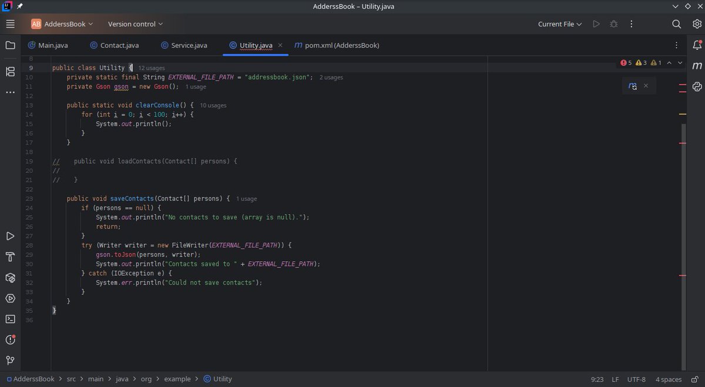This screenshot has width=705, height=387.
Task: Click gutter line number 23
Action: (x=29, y=199)
